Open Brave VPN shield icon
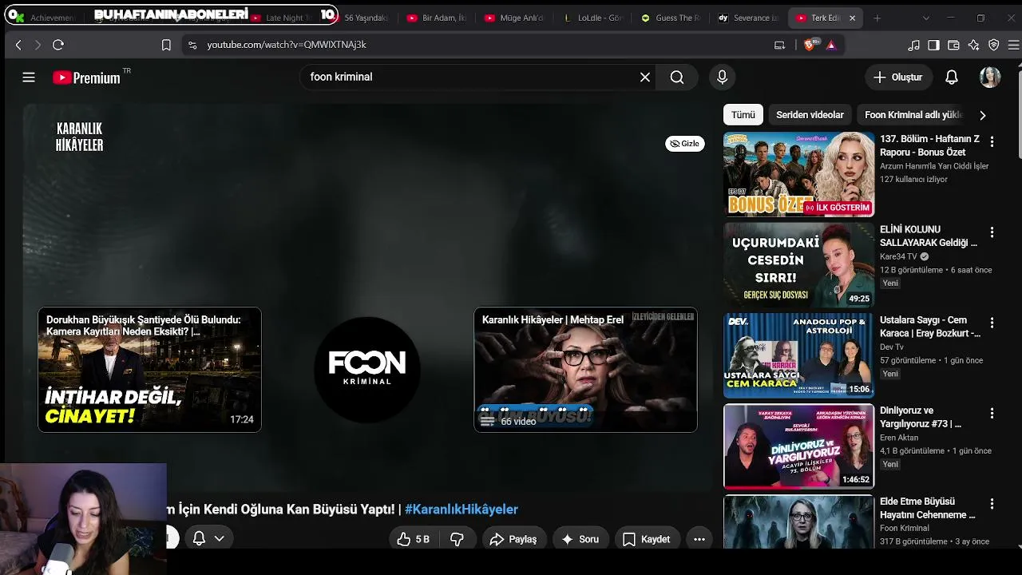Viewport: 1022px width, 575px height. click(x=994, y=46)
